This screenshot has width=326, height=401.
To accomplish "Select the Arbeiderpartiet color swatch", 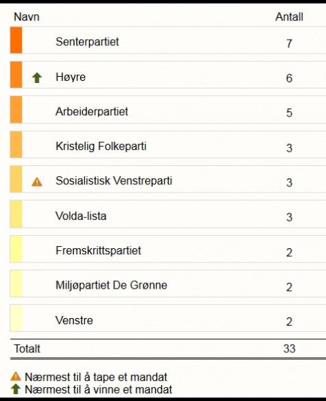I will coord(16,110).
